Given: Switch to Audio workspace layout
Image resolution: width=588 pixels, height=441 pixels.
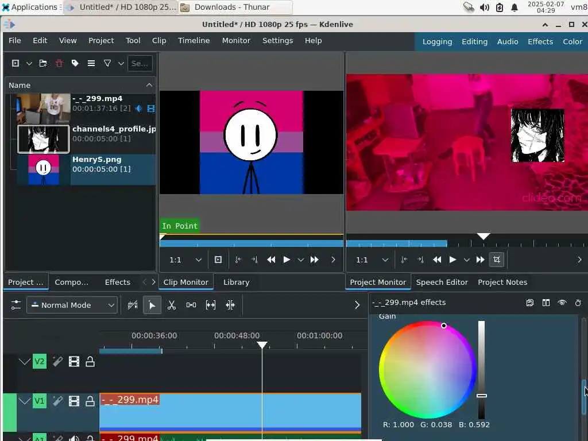Looking at the screenshot, I should pos(508,41).
